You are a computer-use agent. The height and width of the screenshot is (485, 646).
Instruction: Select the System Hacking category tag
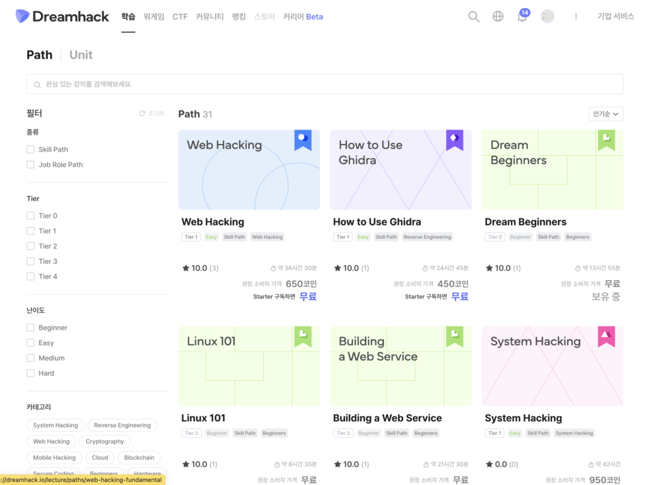click(x=56, y=425)
